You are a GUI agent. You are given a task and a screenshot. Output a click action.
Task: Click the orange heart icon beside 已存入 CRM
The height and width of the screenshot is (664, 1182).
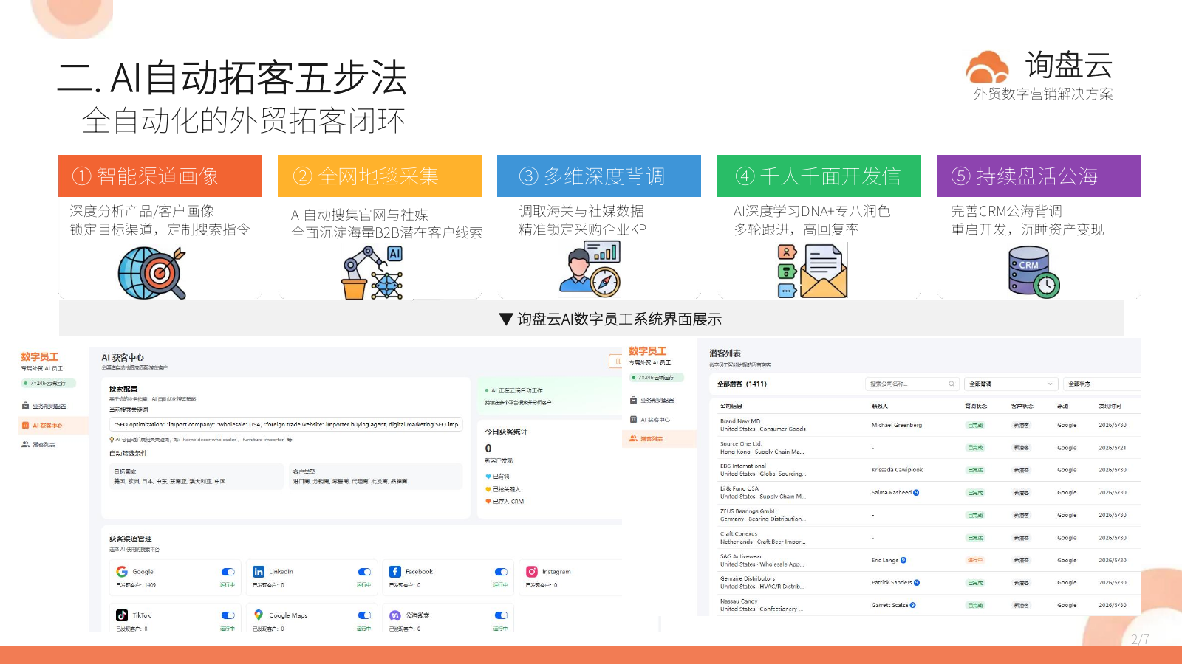[x=488, y=502]
